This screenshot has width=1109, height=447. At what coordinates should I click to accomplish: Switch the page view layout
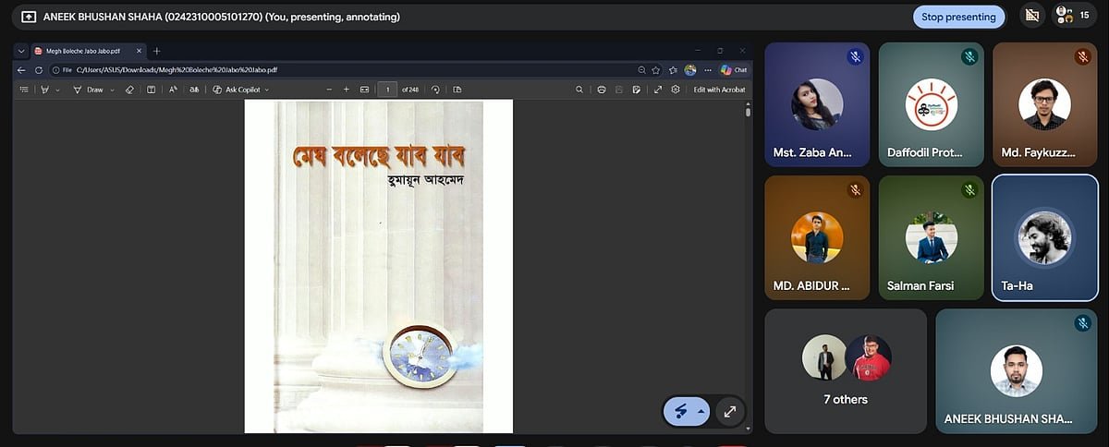(457, 90)
